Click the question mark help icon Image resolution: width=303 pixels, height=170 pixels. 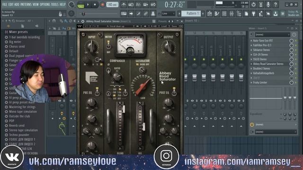(276, 5)
